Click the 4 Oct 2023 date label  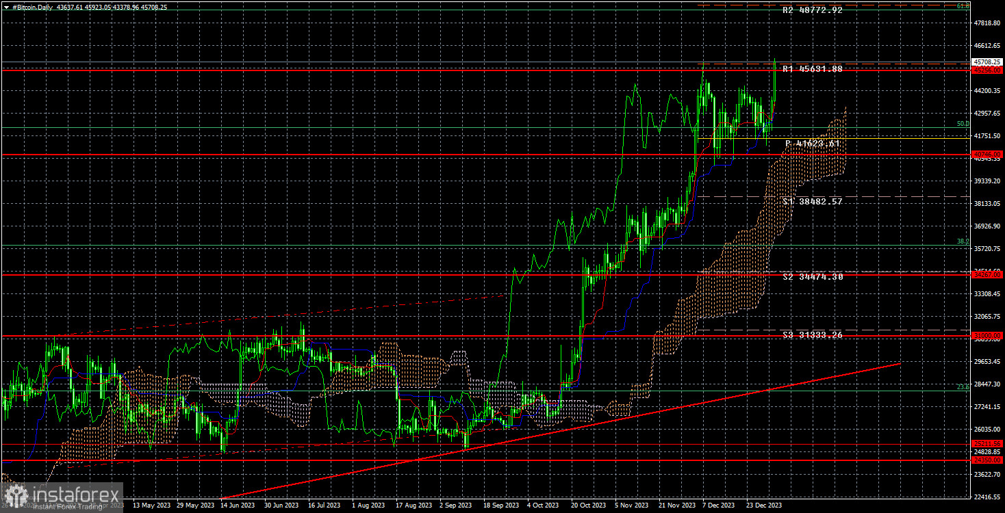[x=544, y=505]
